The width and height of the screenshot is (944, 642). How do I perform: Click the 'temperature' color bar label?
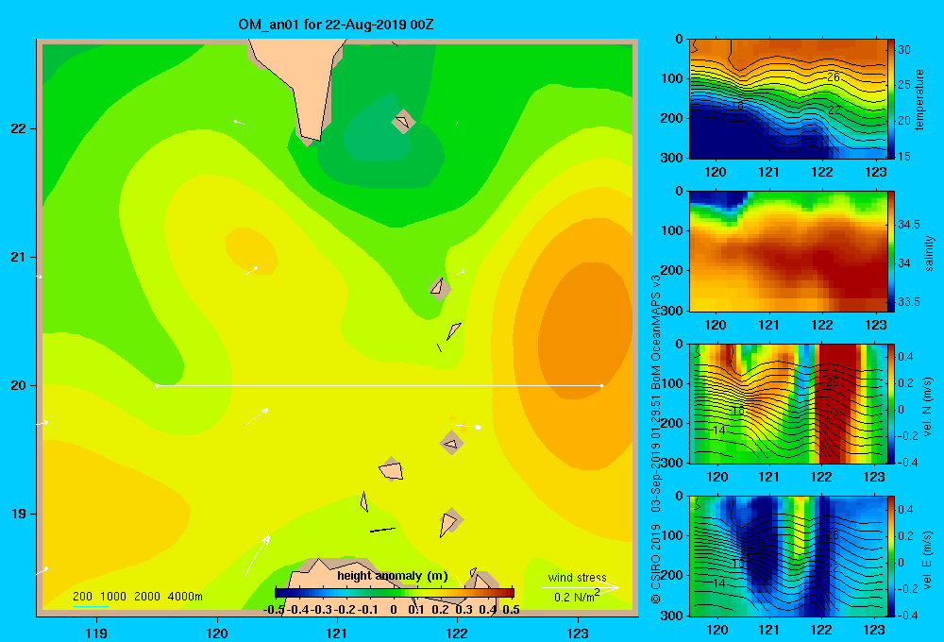pyautogui.click(x=919, y=99)
